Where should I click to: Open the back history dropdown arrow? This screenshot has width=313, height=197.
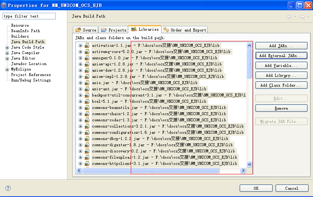[x=295, y=17]
